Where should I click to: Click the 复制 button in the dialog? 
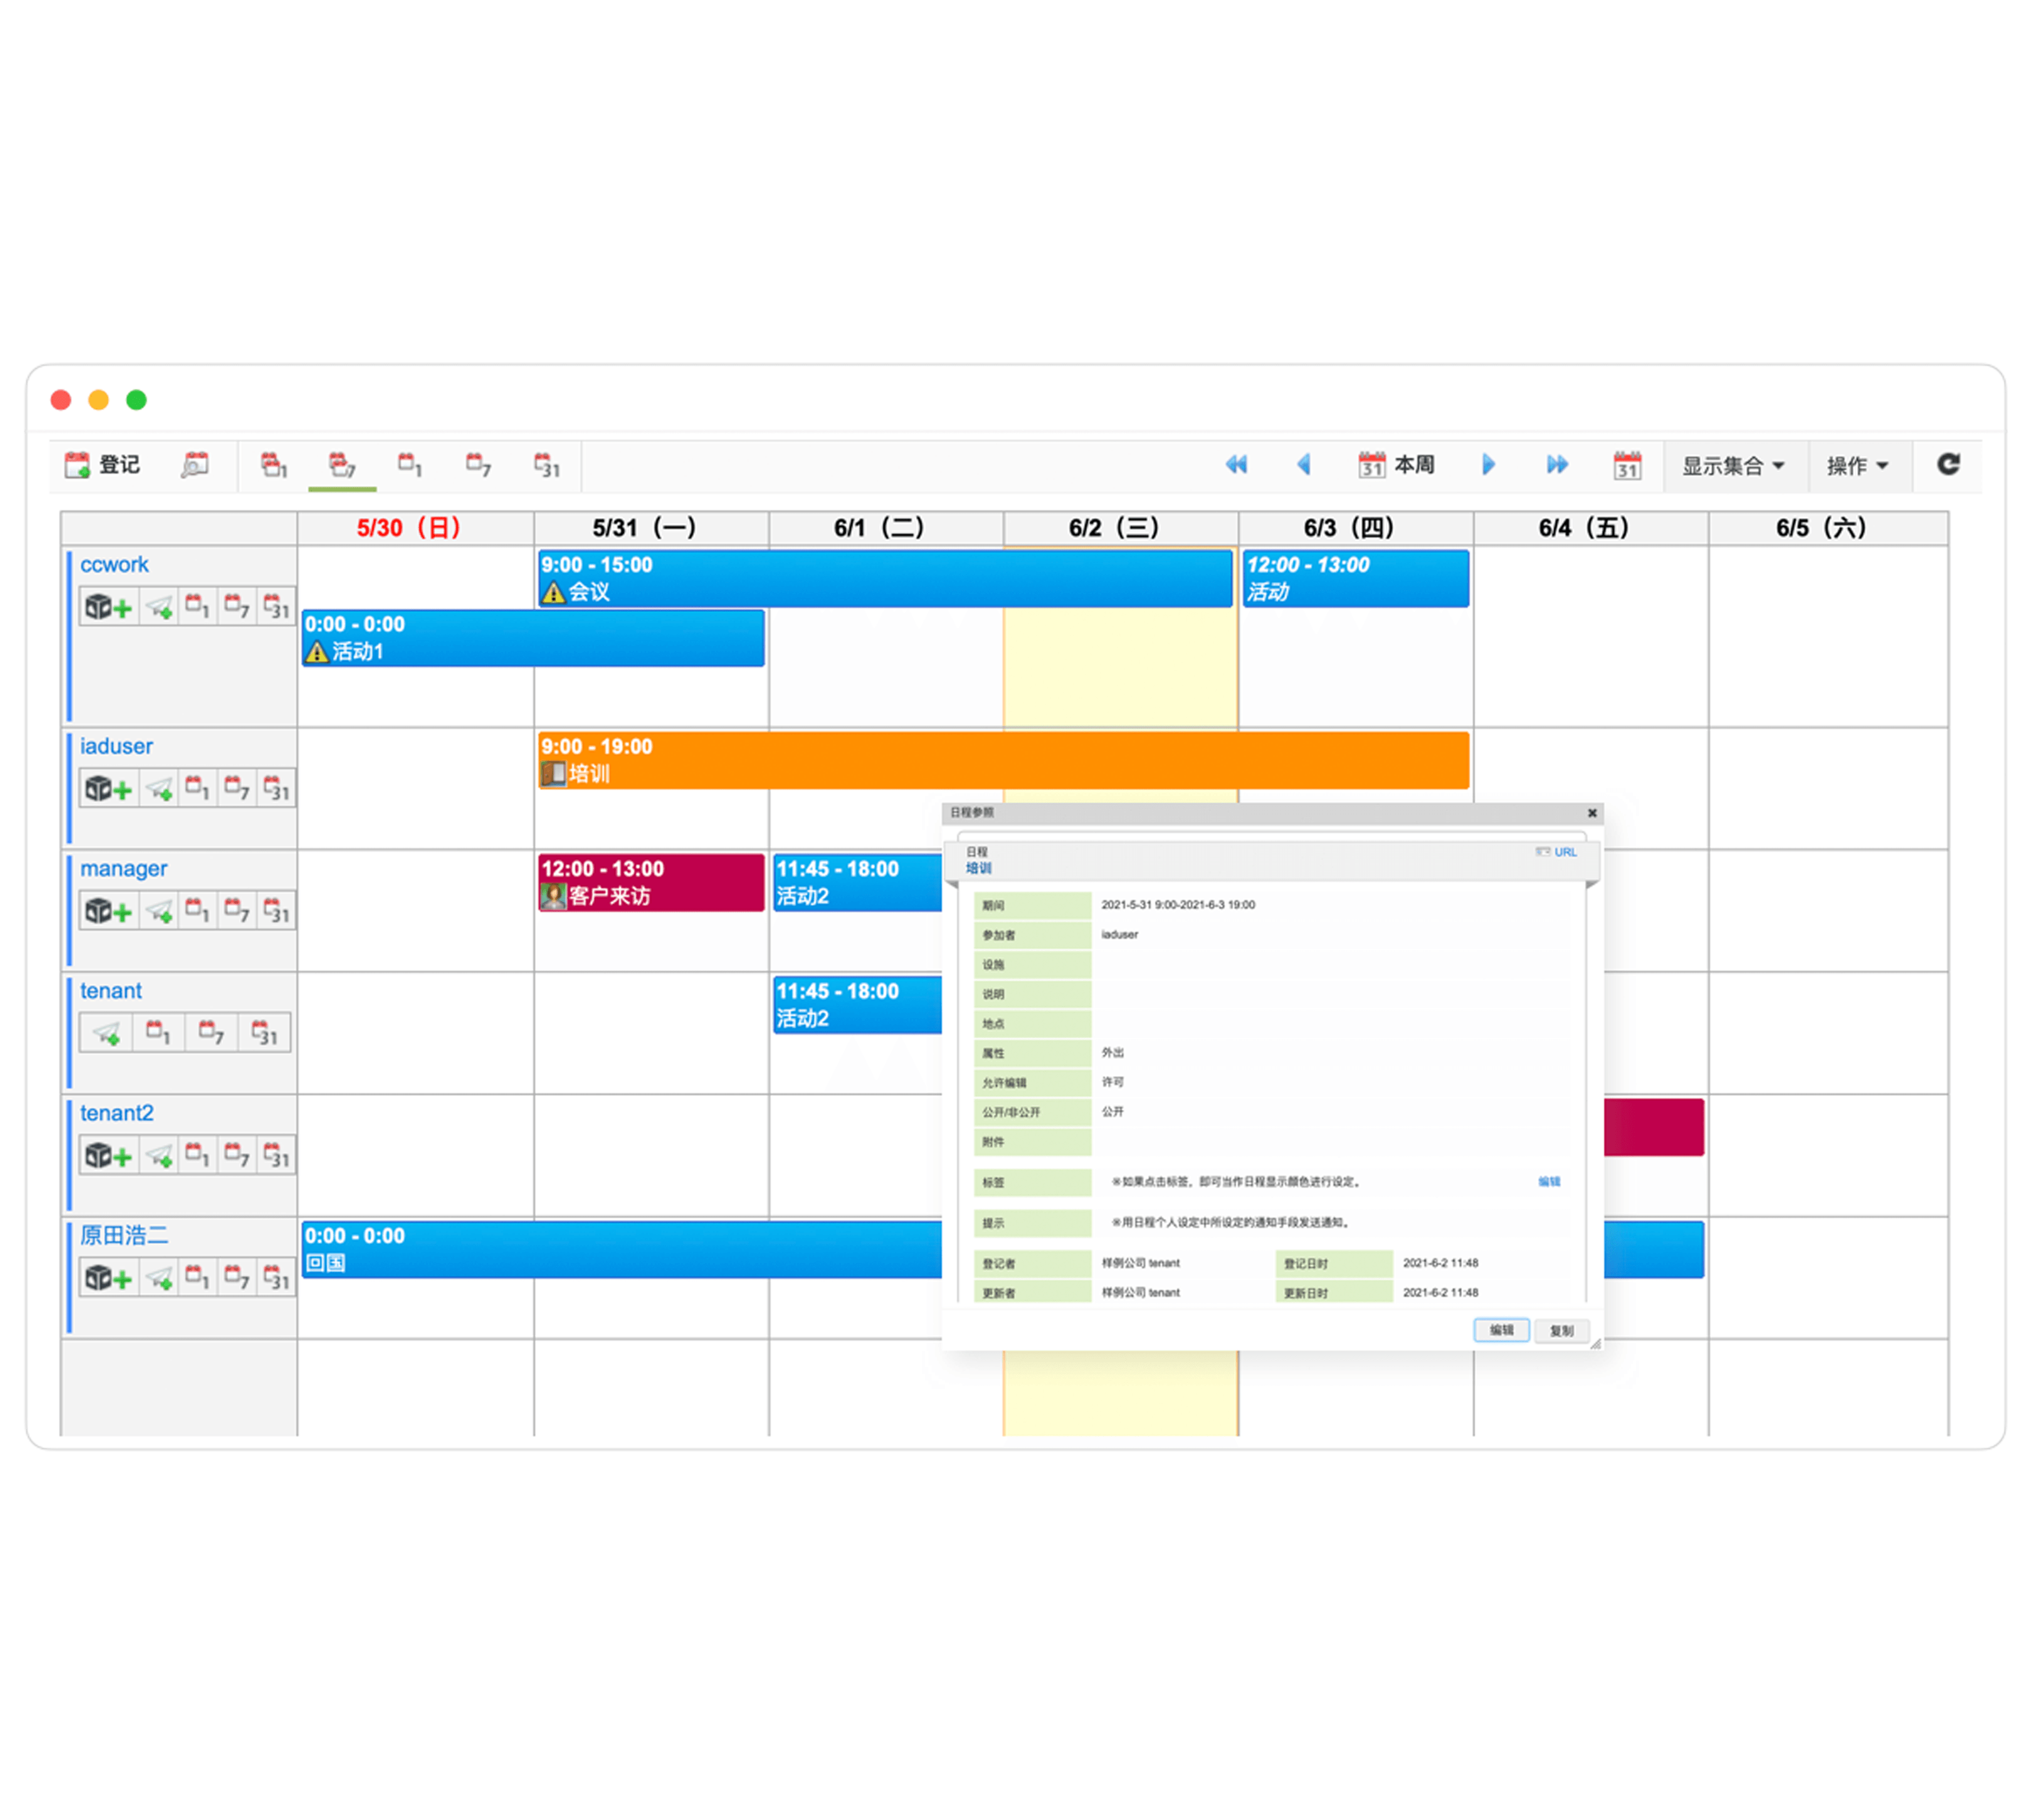tap(1561, 1331)
